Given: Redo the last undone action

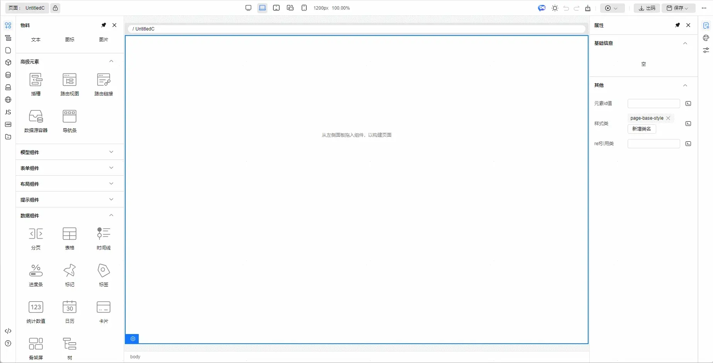Looking at the screenshot, I should tap(577, 8).
